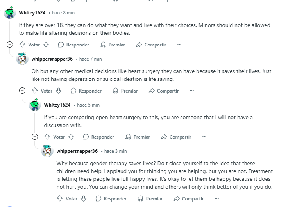Upvote whippersnapper36's heart surgery comment

[x=35, y=91]
